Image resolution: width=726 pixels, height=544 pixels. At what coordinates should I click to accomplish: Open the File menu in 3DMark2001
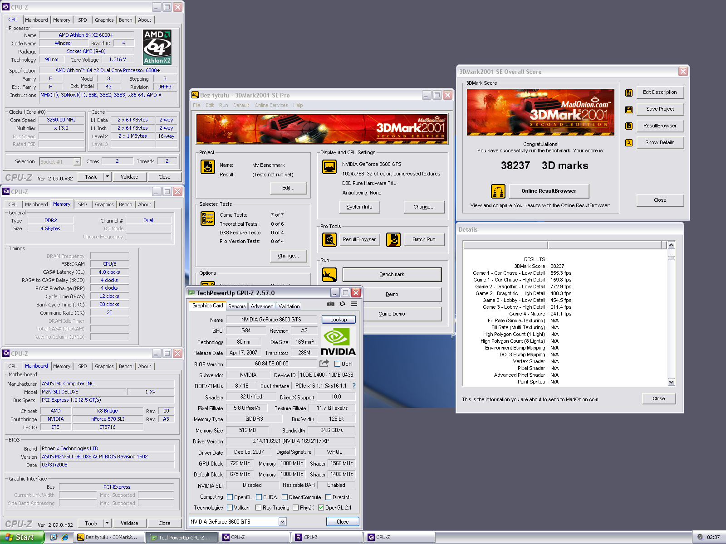[x=196, y=105]
